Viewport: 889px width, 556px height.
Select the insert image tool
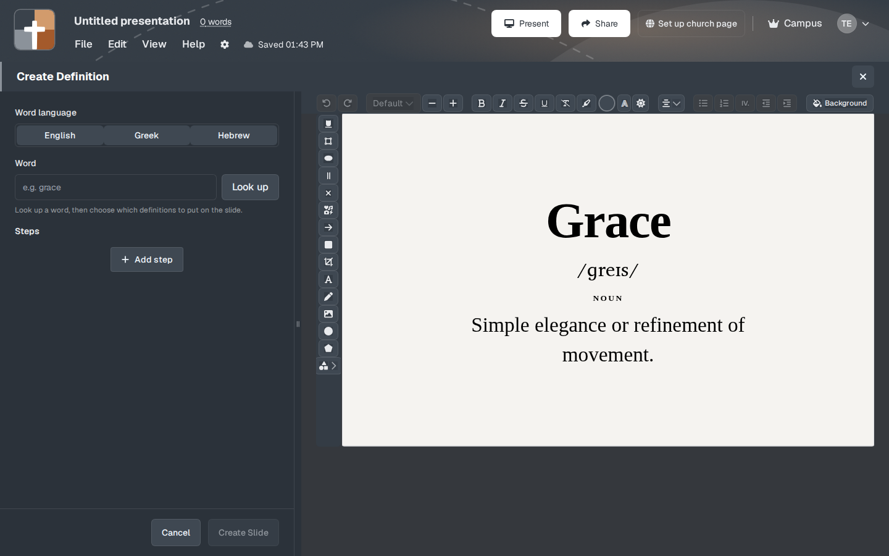coord(328,314)
